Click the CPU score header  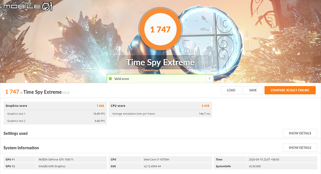(x=118, y=106)
